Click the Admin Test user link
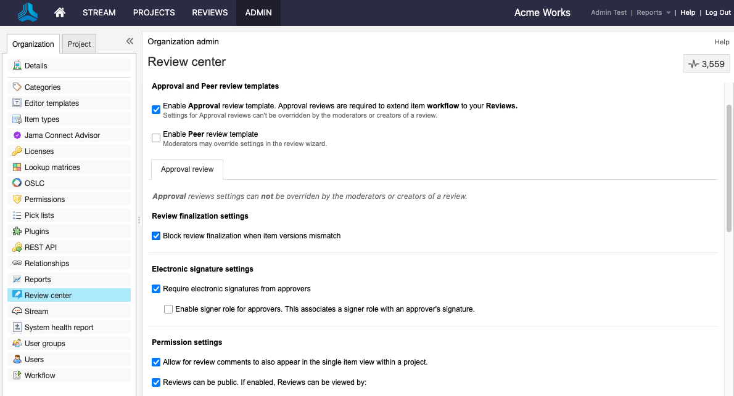The image size is (734, 396). point(609,12)
